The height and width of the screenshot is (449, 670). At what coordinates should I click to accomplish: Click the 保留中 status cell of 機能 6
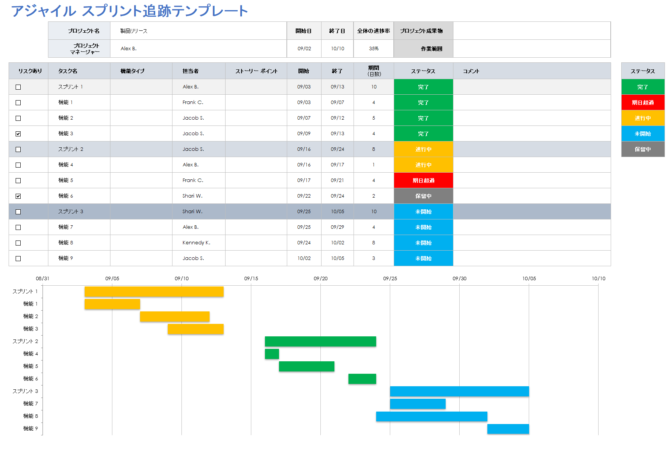[x=423, y=196]
